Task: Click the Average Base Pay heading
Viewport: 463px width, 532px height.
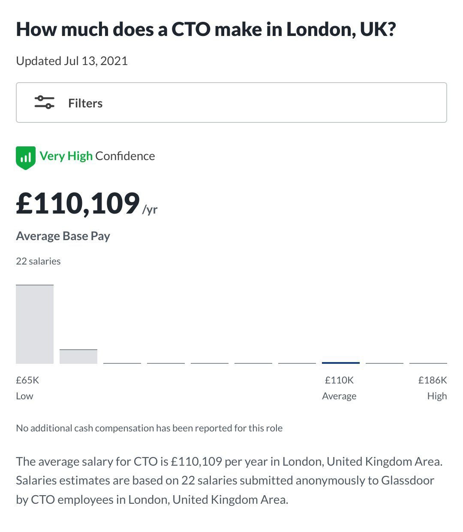Action: click(x=63, y=236)
